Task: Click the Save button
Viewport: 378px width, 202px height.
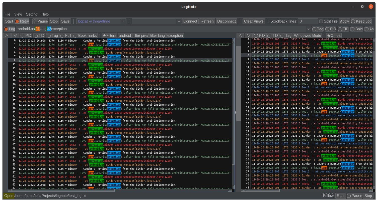Action: 65,21
